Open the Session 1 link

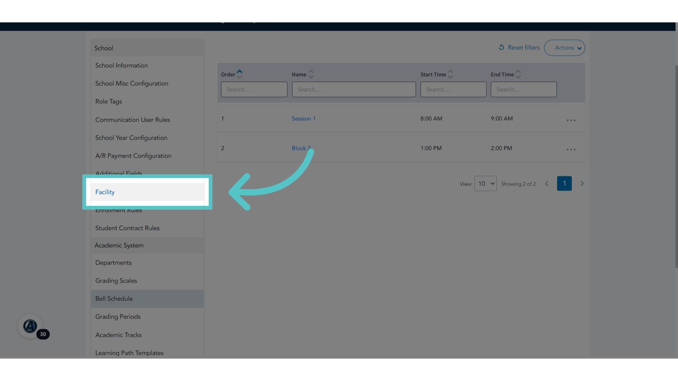coord(303,119)
